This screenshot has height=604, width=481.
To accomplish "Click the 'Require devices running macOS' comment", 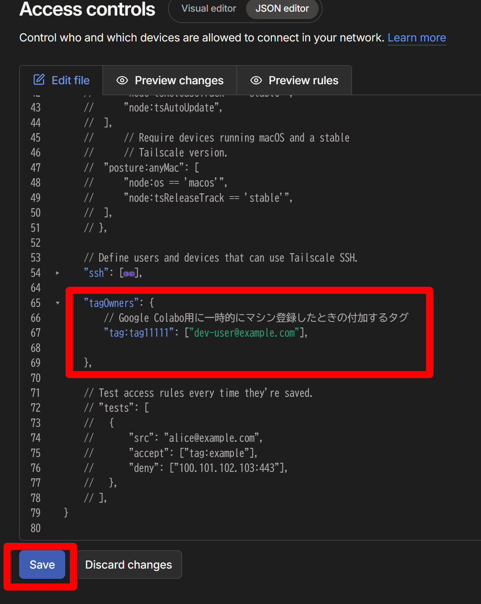I will click(217, 137).
